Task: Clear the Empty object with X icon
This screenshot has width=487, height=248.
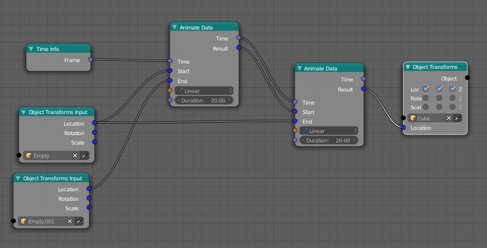Action: (75, 156)
